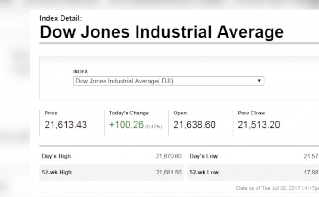Select the 21,681.50 52-week high value
Image resolution: width=319 pixels, height=197 pixels.
coord(169,172)
